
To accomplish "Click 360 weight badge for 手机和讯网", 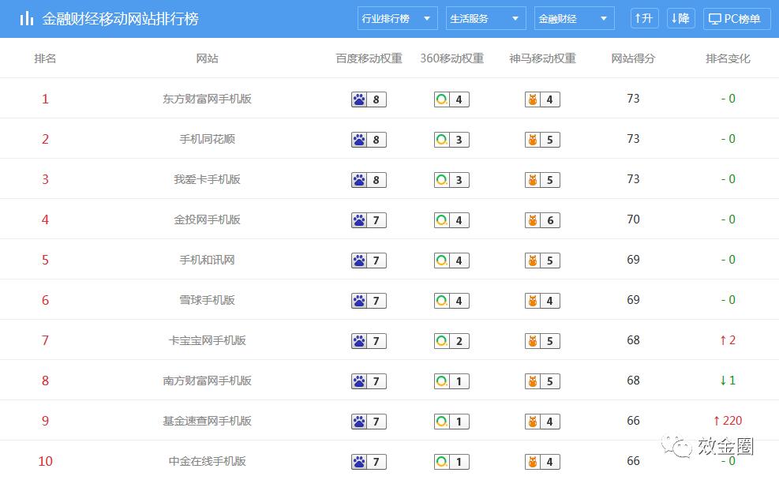I will coord(451,261).
